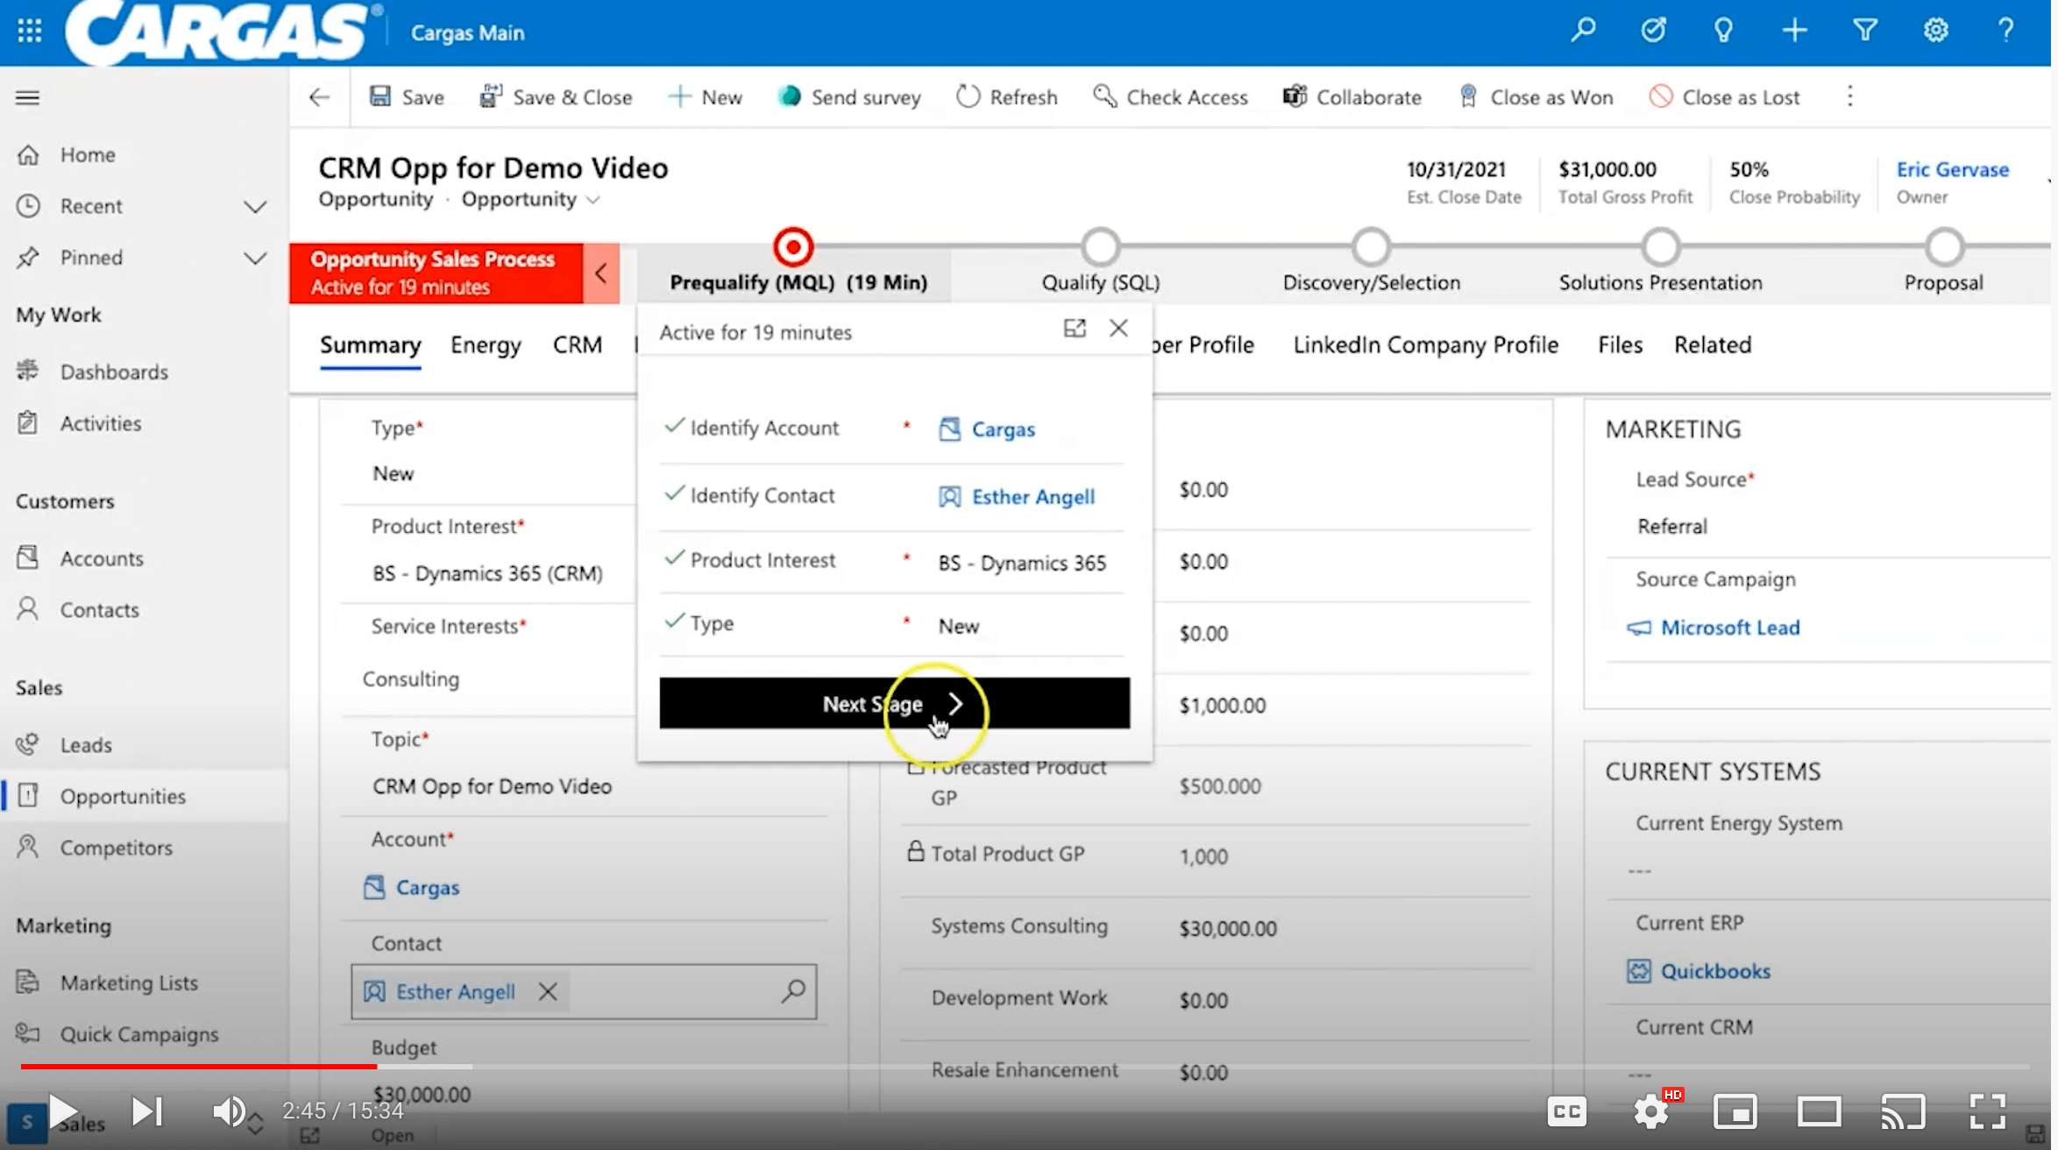Enable theater mode on video player
The height and width of the screenshot is (1150, 2058).
[1820, 1112]
